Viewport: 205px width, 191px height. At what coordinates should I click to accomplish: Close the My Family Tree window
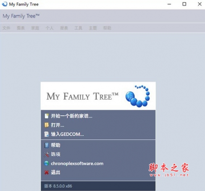[x=200, y=4]
